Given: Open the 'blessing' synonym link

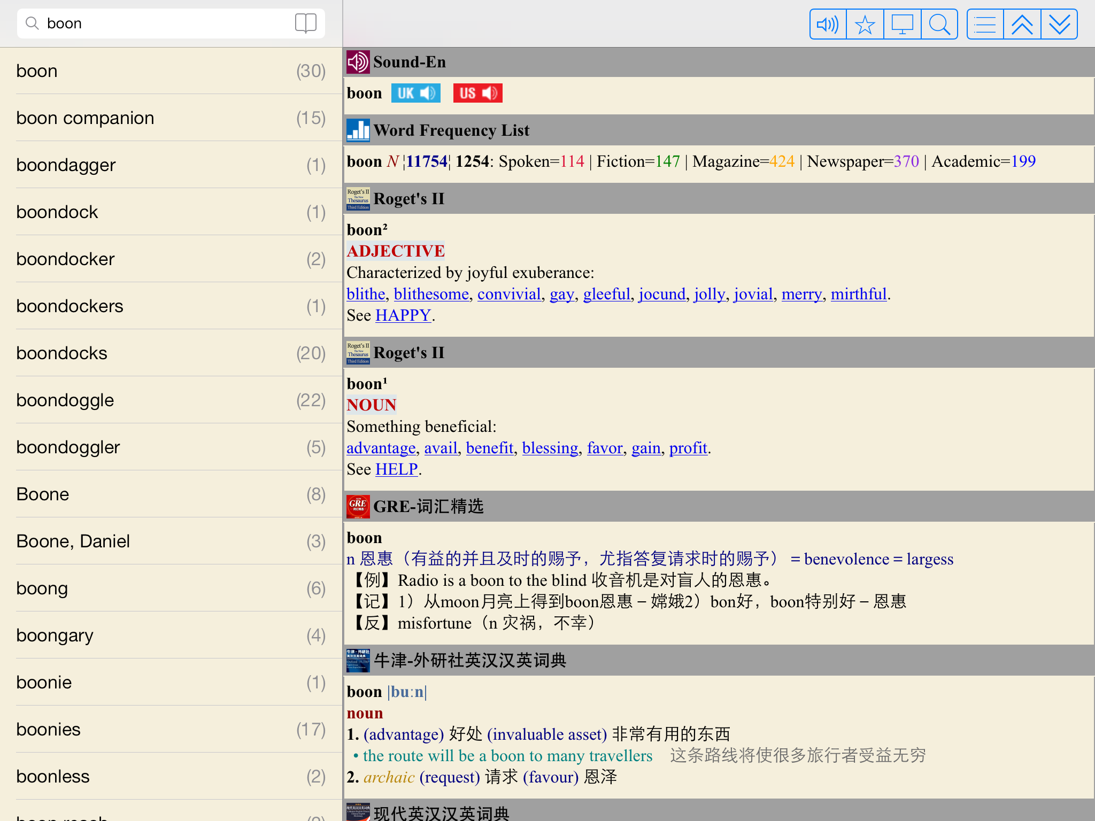Looking at the screenshot, I should click(550, 448).
